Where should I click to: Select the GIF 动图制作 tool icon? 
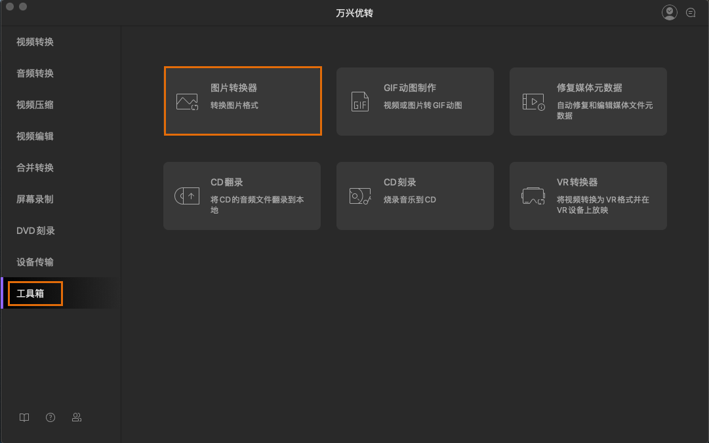click(x=359, y=100)
